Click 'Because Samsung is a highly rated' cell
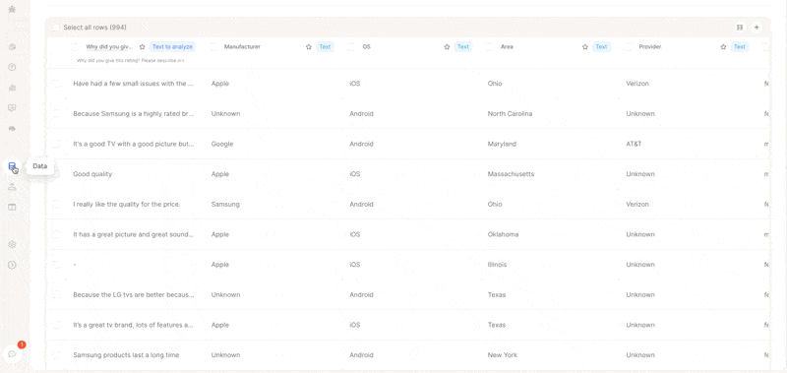 click(x=134, y=113)
